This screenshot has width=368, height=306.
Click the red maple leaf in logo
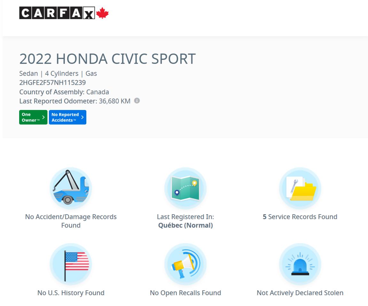pyautogui.click(x=102, y=13)
